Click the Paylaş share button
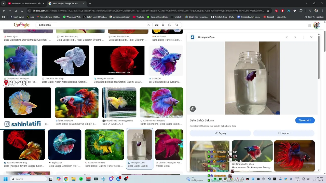 pyautogui.click(x=220, y=133)
